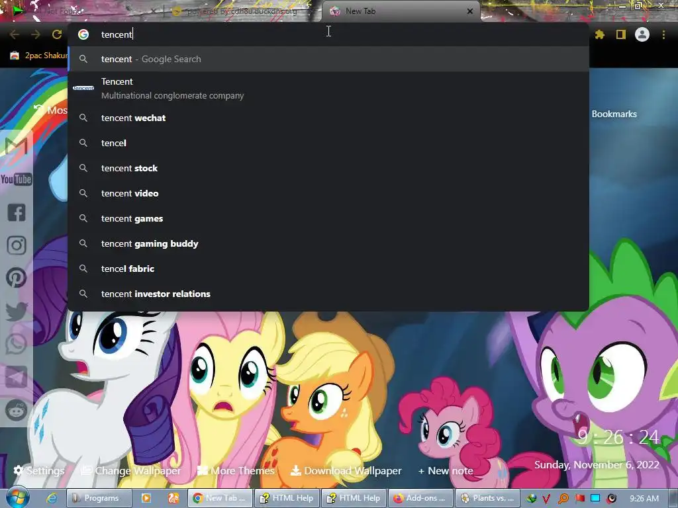
Task: Click the Google icon in the address bar
Action: tap(83, 34)
